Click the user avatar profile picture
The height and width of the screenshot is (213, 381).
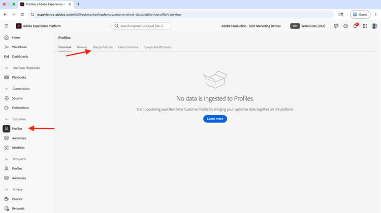374,26
